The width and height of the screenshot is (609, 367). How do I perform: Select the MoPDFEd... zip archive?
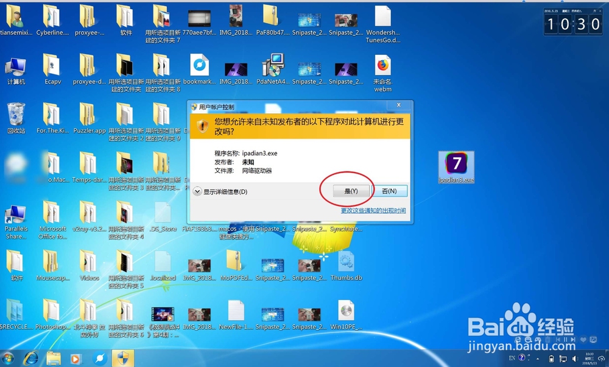click(x=236, y=266)
